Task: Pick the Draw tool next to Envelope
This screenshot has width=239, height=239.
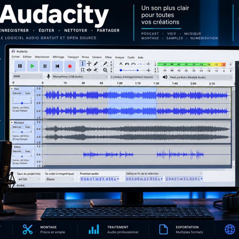Action: click(96, 63)
